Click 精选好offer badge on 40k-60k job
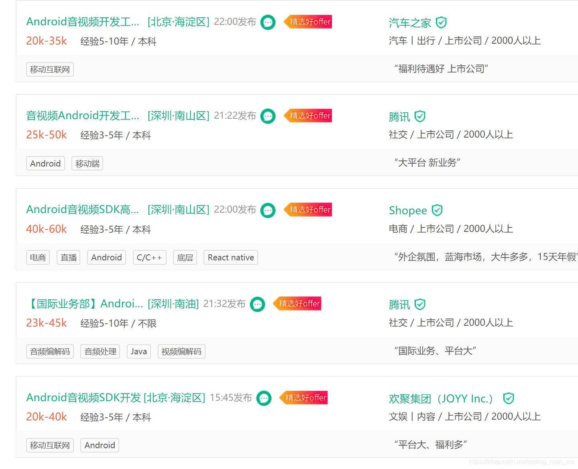The width and height of the screenshot is (578, 469). click(x=308, y=209)
